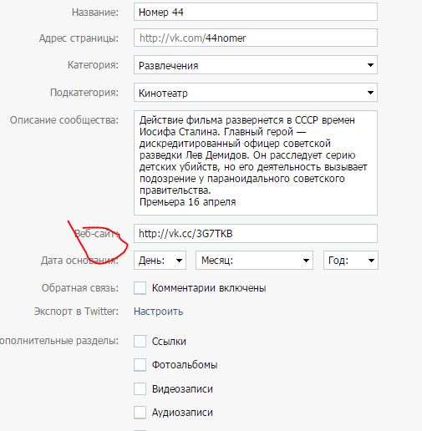Click inside the community description text area
This screenshot has height=431, width=422.
[x=256, y=163]
